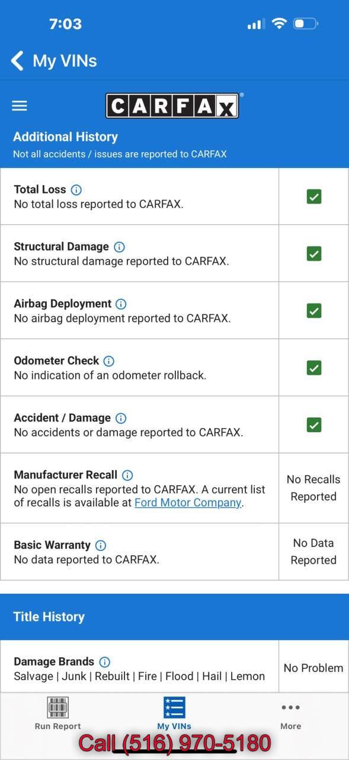349x760 pixels.
Task: Go back using the My VINs chevron
Action: click(17, 61)
